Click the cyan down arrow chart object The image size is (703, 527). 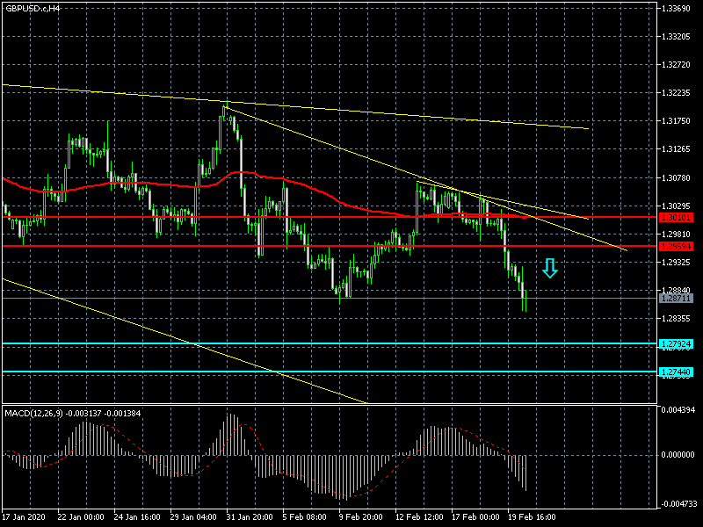coord(550,268)
